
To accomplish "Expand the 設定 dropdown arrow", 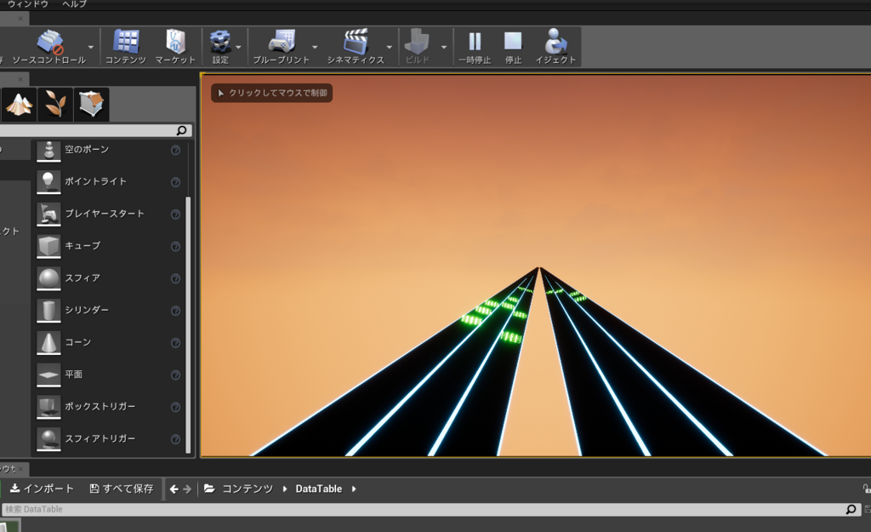I will (238, 48).
